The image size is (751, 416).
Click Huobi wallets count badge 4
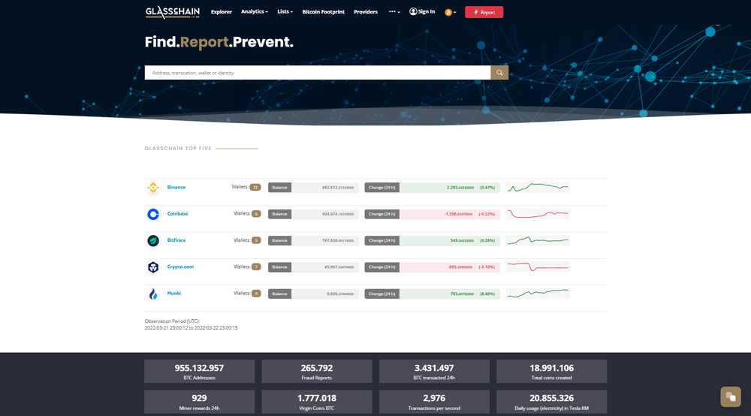(x=256, y=294)
